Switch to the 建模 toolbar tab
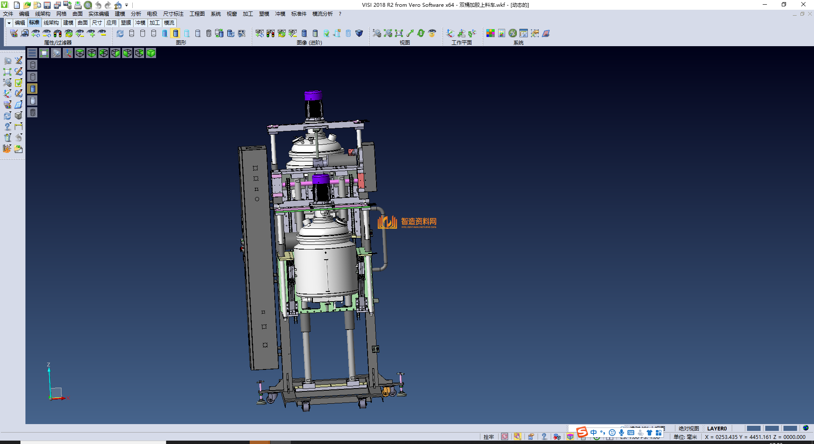The height and width of the screenshot is (444, 814). [68, 23]
